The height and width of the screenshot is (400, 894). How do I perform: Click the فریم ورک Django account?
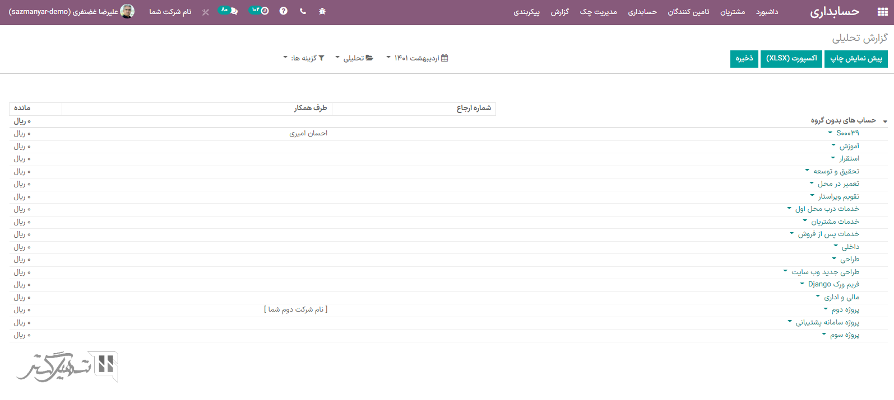[833, 284]
